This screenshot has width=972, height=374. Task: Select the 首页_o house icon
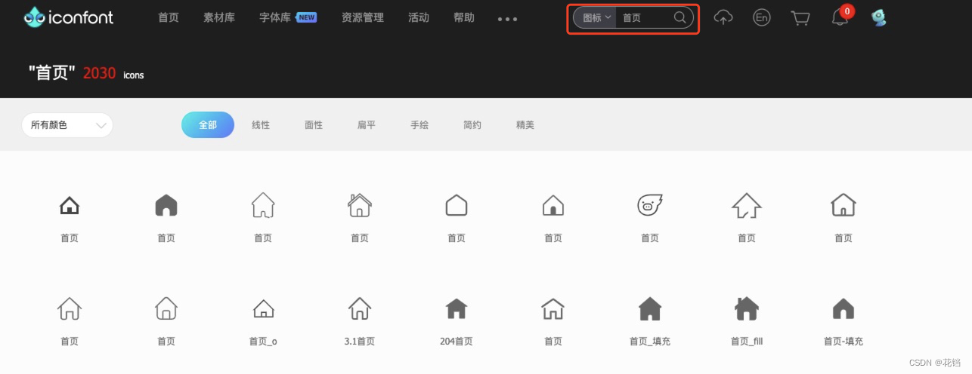tap(263, 308)
